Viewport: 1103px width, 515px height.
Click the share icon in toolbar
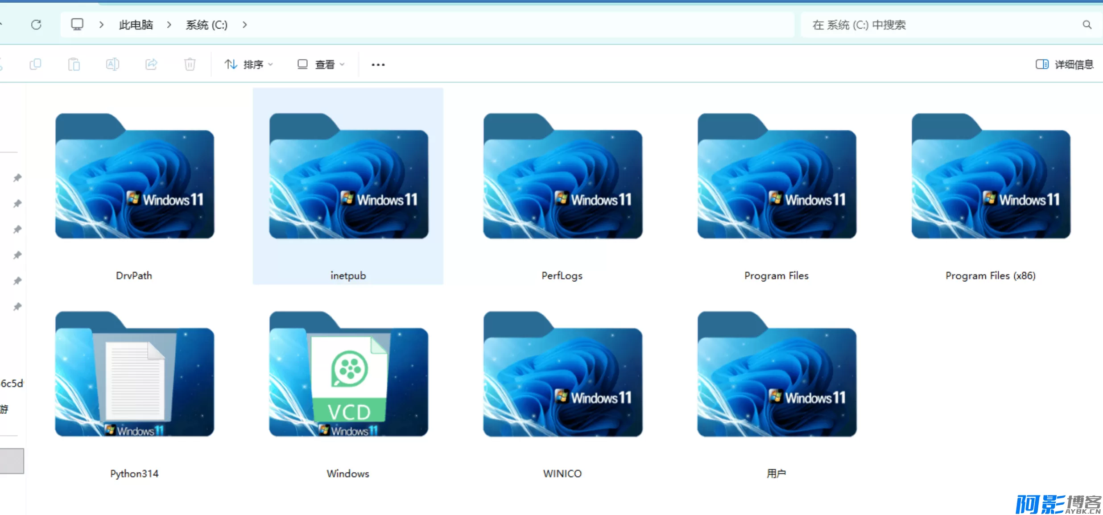tap(151, 64)
